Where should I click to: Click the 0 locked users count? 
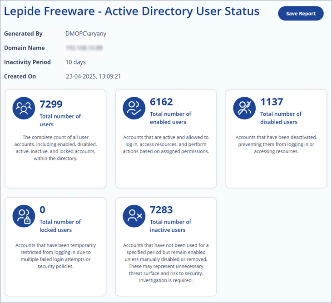pyautogui.click(x=42, y=210)
